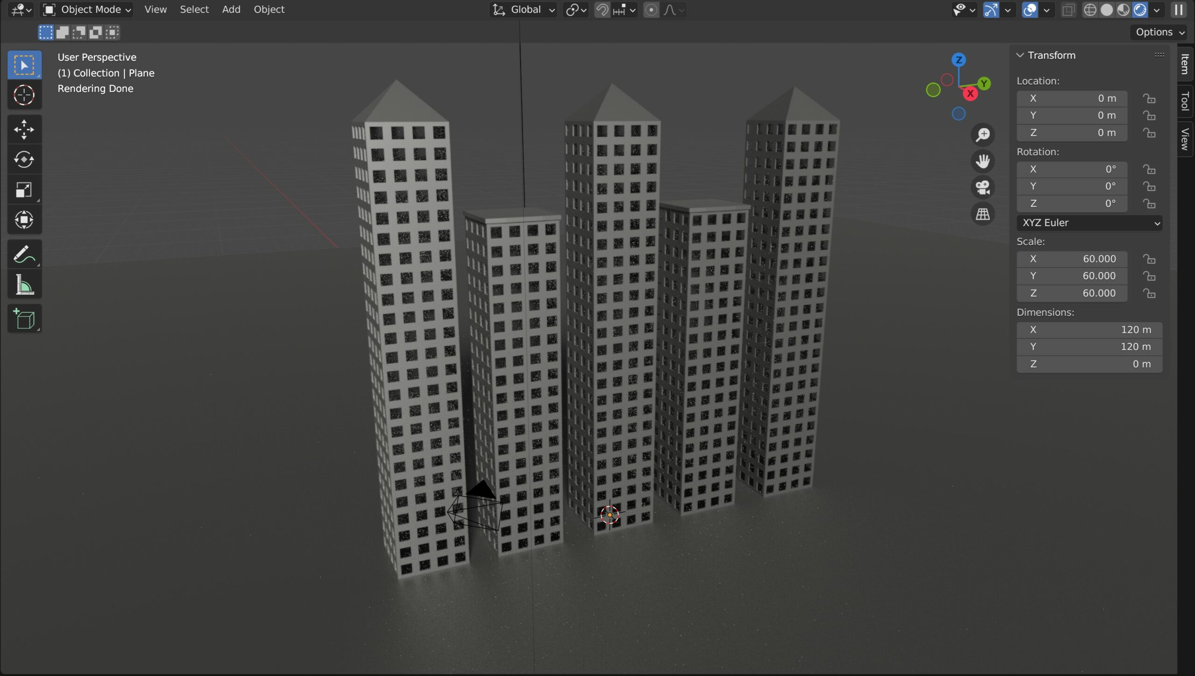Screen dimensions: 1195x676
Task: Switch viewport to Solid shading mode
Action: [1107, 9]
